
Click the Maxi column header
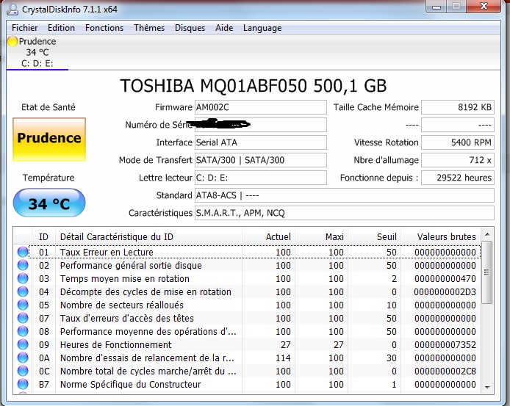click(321, 236)
